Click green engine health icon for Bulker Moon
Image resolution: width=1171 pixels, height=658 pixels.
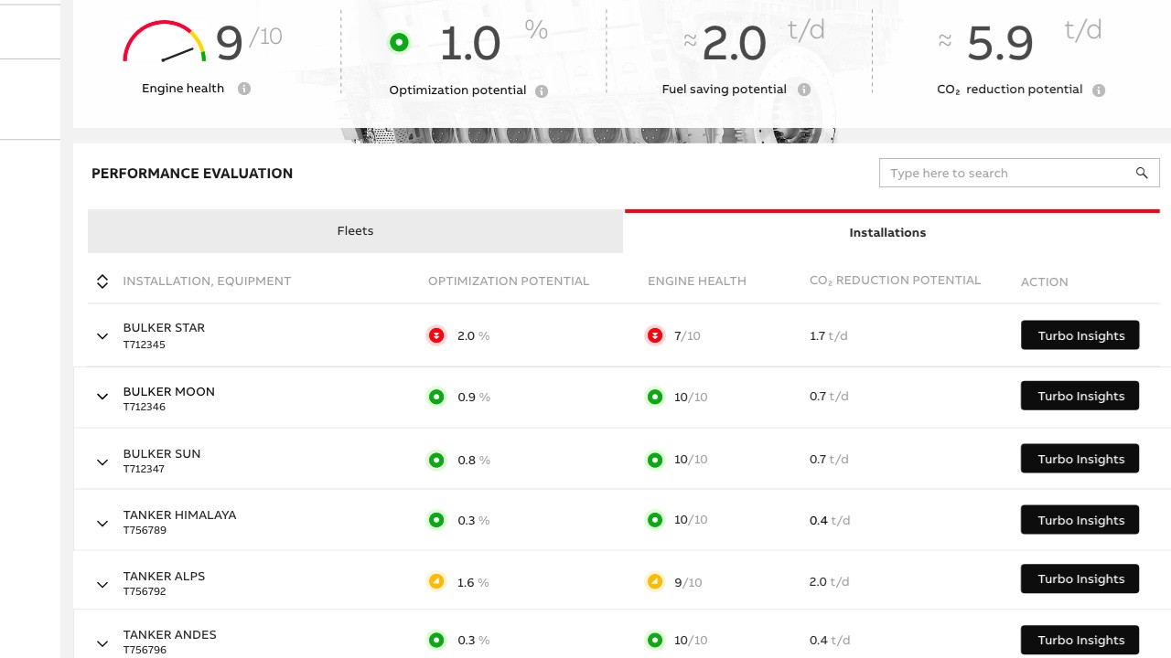click(x=655, y=397)
